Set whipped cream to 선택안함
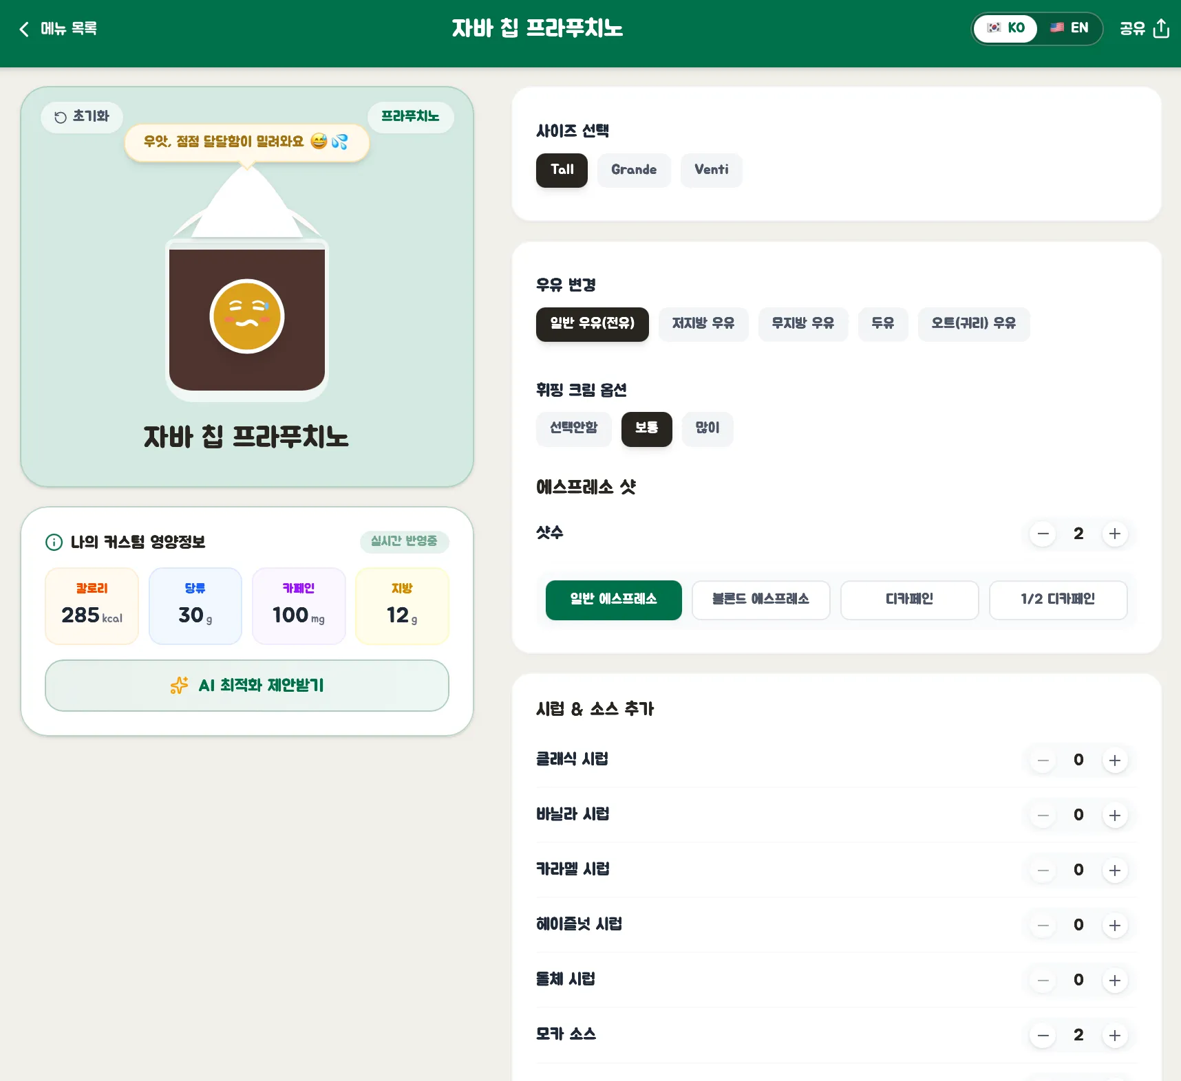 (574, 429)
